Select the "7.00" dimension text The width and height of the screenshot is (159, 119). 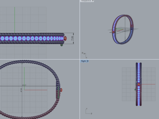[x=72, y=38]
